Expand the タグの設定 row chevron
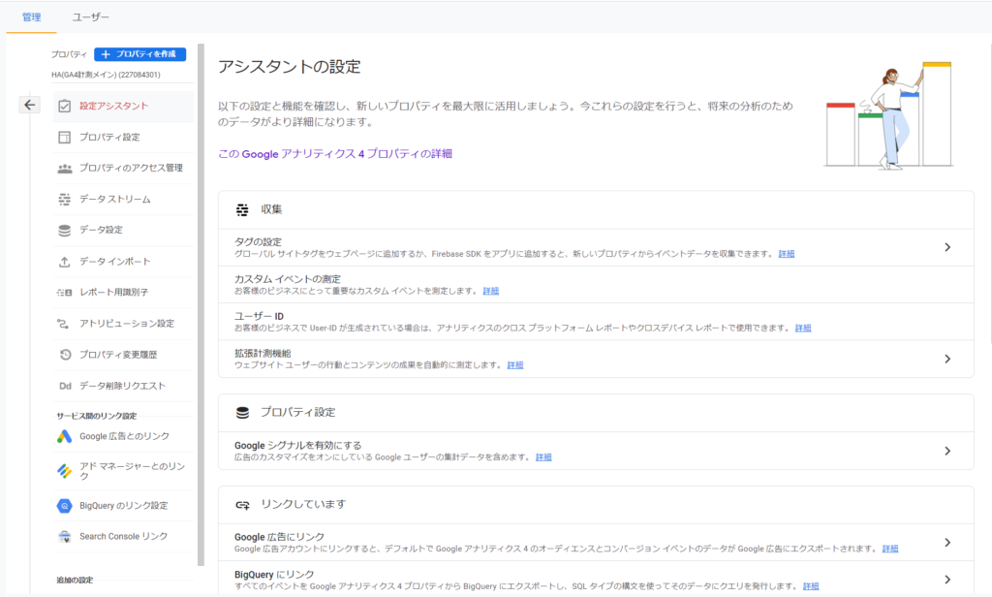This screenshot has width=992, height=597. (947, 247)
